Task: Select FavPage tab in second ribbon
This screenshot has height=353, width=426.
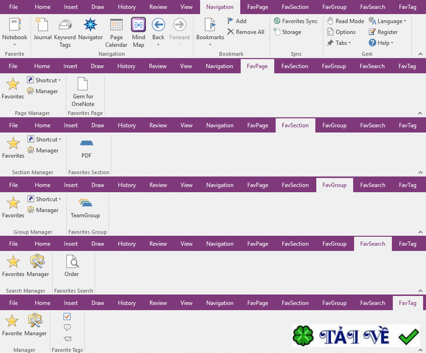Action: (x=258, y=66)
